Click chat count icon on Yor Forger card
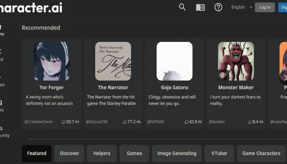Image resolution: width=287 pixels, height=164 pixels. tap(64, 122)
